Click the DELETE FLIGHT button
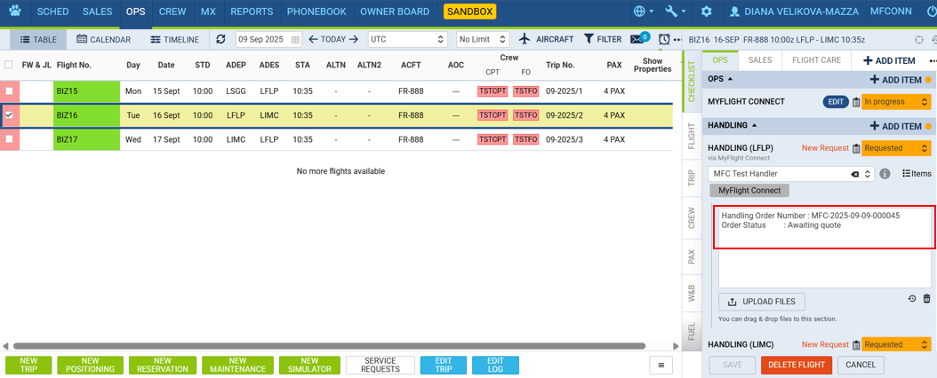The image size is (937, 378). tap(797, 365)
